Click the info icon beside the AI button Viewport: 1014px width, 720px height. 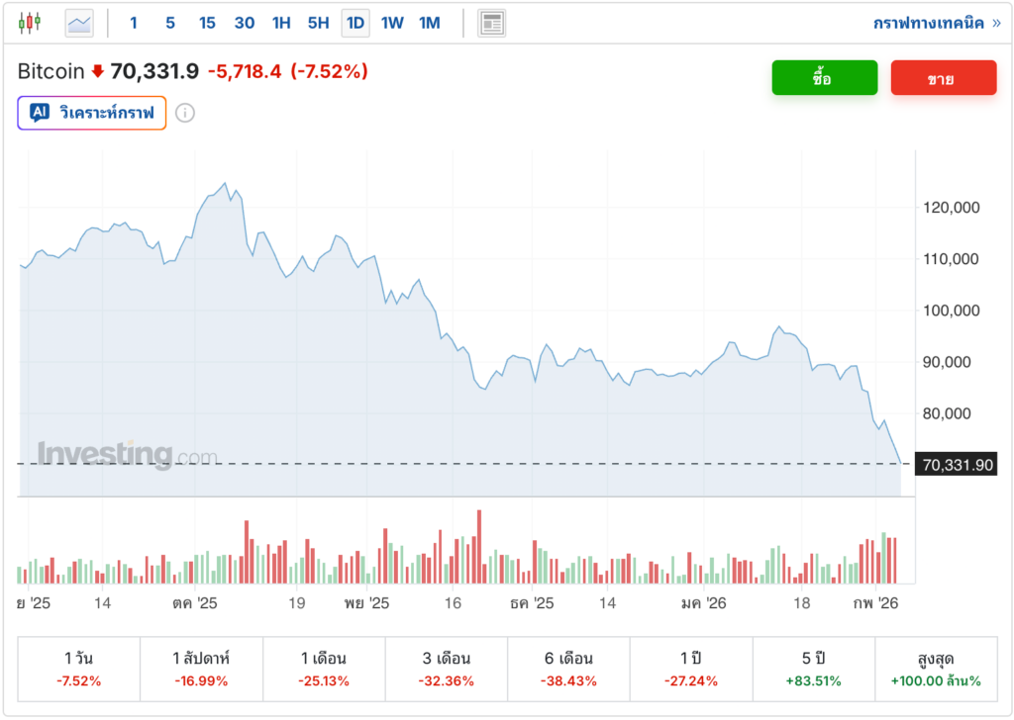tap(185, 113)
